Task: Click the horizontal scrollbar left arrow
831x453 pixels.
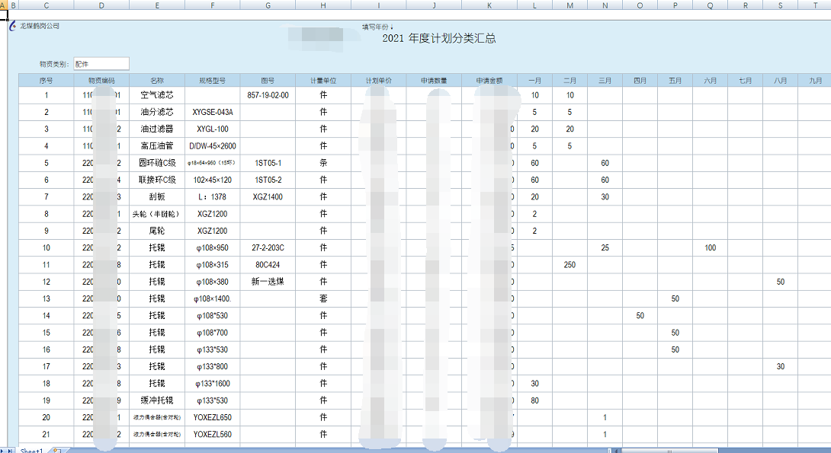Action: click(615, 449)
